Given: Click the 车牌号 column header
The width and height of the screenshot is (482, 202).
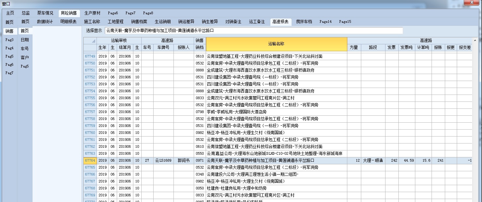Looking at the screenshot, I should click(x=163, y=47).
